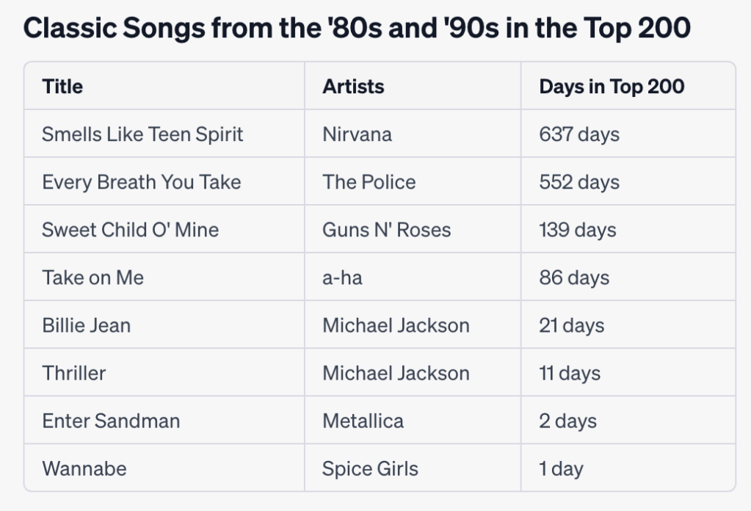Select the Sweet Child O' Mine cell
The width and height of the screenshot is (751, 511).
(x=130, y=230)
